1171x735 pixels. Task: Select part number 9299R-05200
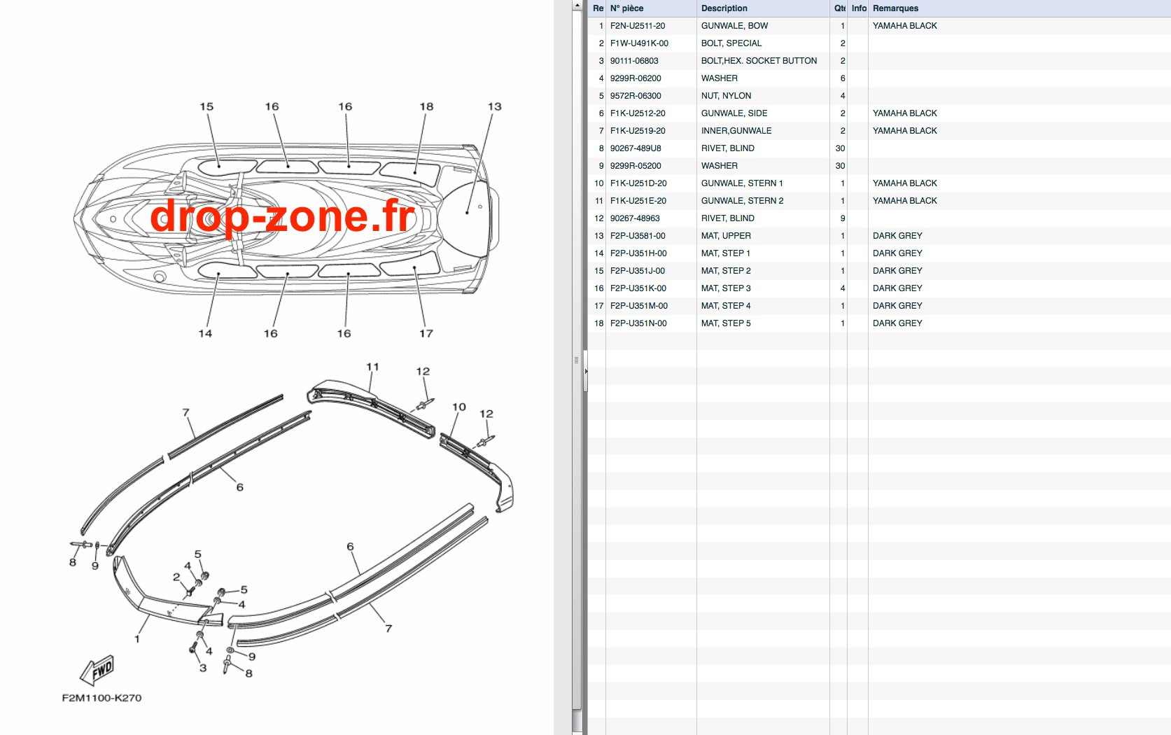[x=636, y=166]
